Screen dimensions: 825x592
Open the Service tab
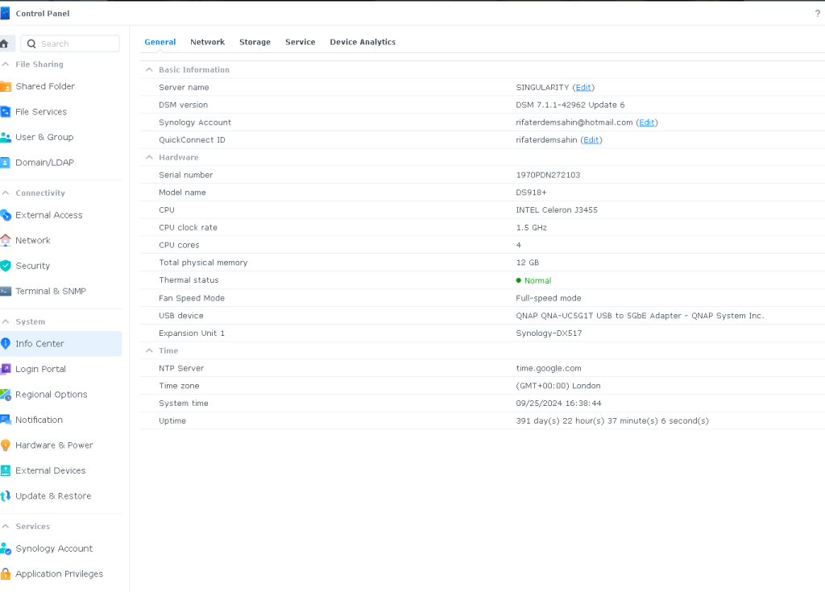[x=300, y=42]
